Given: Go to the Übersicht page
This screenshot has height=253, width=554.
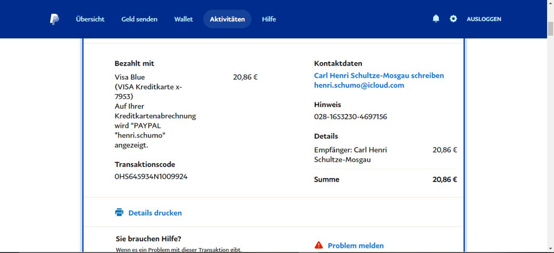Looking at the screenshot, I should click(x=90, y=19).
